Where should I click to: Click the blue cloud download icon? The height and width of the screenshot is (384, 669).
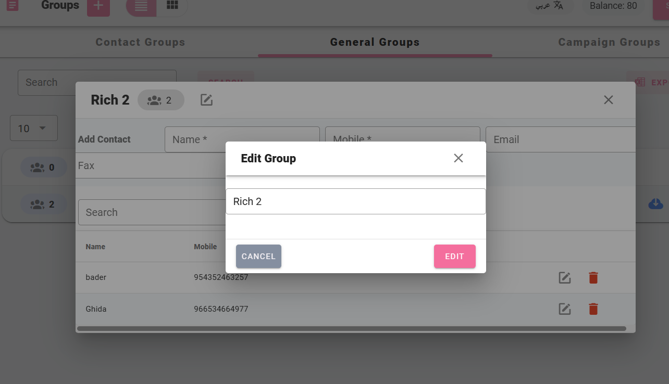pyautogui.click(x=655, y=204)
